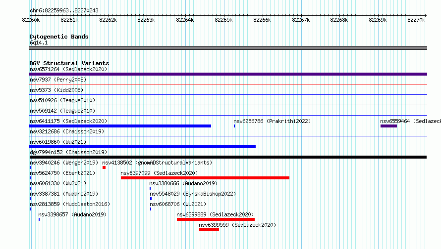The image size is (441, 249).
Task: Click the red bar under nsv6397099
Action: tap(205, 178)
